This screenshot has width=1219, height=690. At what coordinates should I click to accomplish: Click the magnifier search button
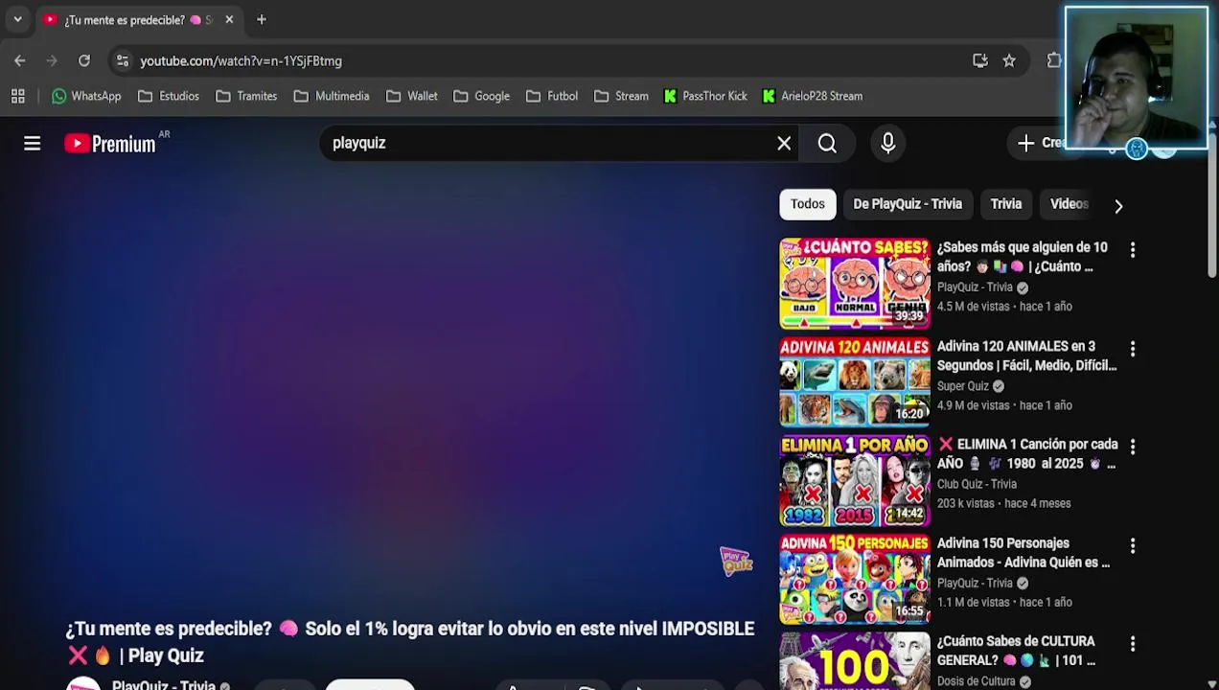(827, 144)
